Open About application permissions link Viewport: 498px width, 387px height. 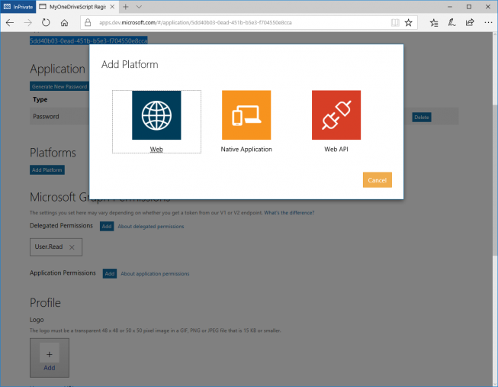(x=155, y=273)
